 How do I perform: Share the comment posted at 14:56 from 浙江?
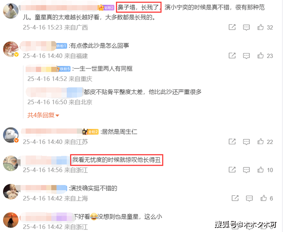tap(232, 170)
